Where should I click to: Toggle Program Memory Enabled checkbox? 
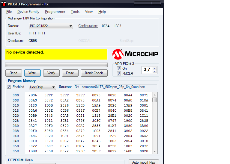coord(9,87)
